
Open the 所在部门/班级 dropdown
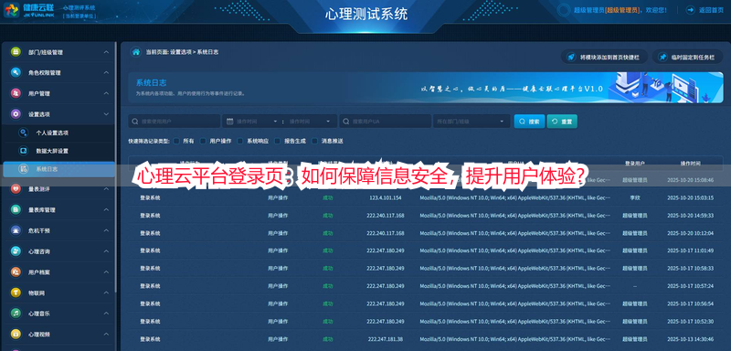pyautogui.click(x=471, y=122)
